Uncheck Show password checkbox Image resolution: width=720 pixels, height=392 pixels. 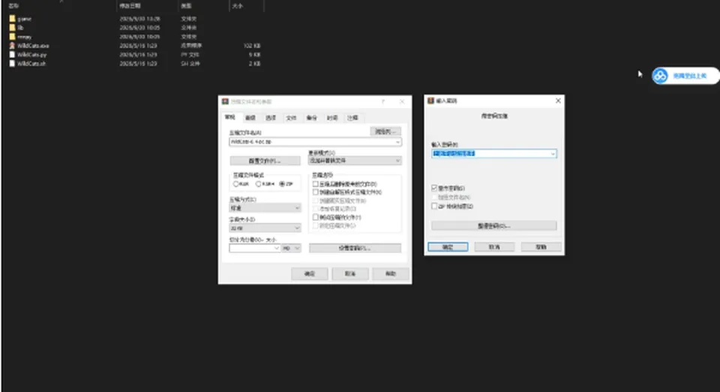pos(434,188)
